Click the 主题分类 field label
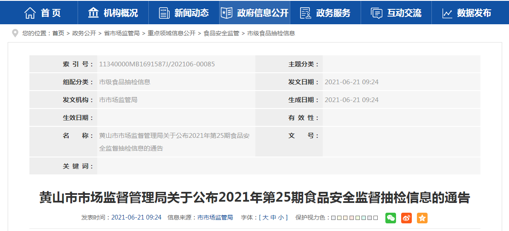The image size is (509, 231). (304, 64)
